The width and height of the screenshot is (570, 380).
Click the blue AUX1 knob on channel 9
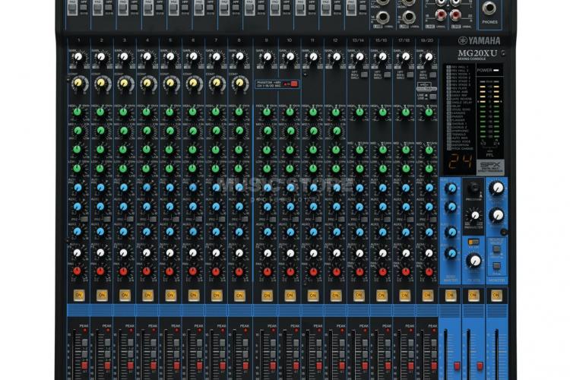[x=267, y=188]
